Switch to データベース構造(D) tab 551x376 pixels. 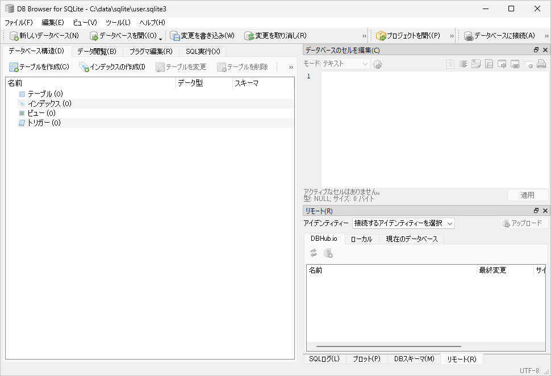pos(36,51)
